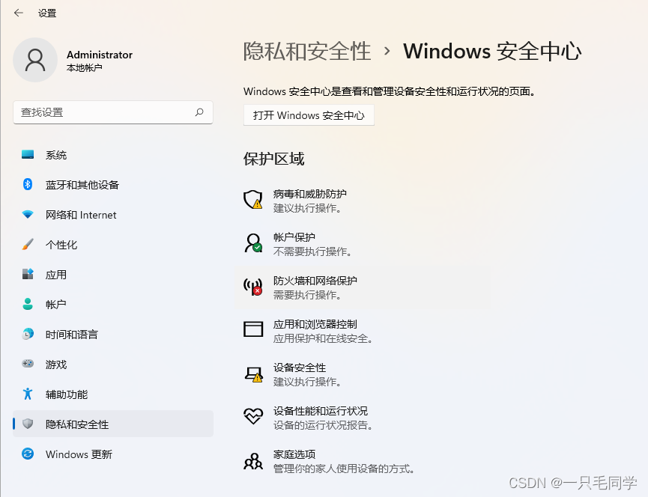Select the 帐户保护 shield icon
This screenshot has width=648, height=497.
click(x=253, y=243)
